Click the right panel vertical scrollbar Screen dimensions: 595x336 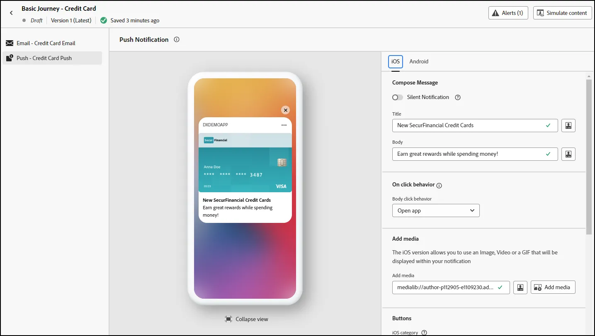pos(589,157)
